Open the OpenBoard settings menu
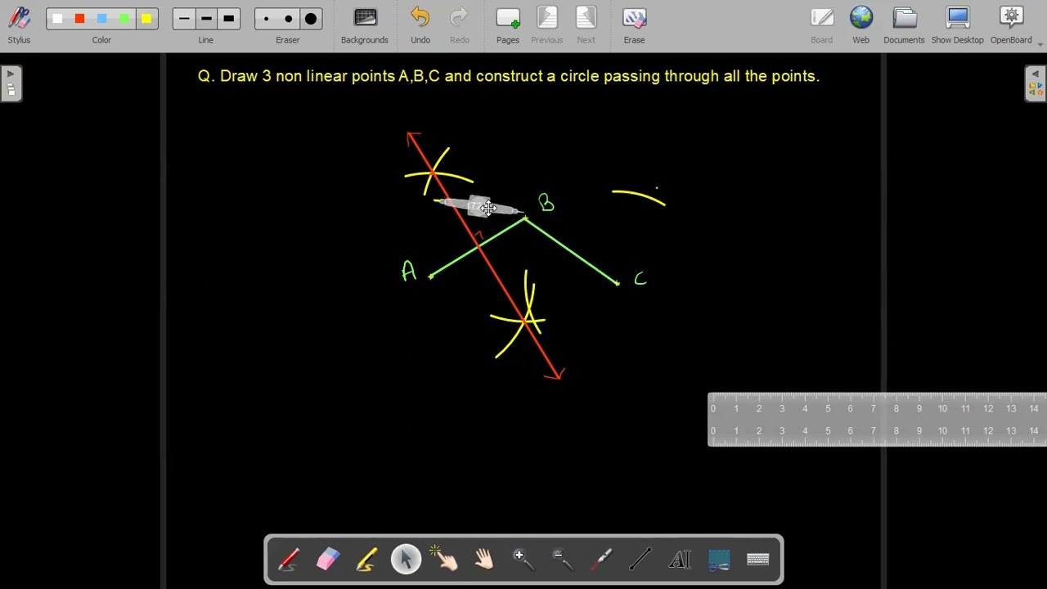Screen dimensions: 1047x589 coord(1011,25)
